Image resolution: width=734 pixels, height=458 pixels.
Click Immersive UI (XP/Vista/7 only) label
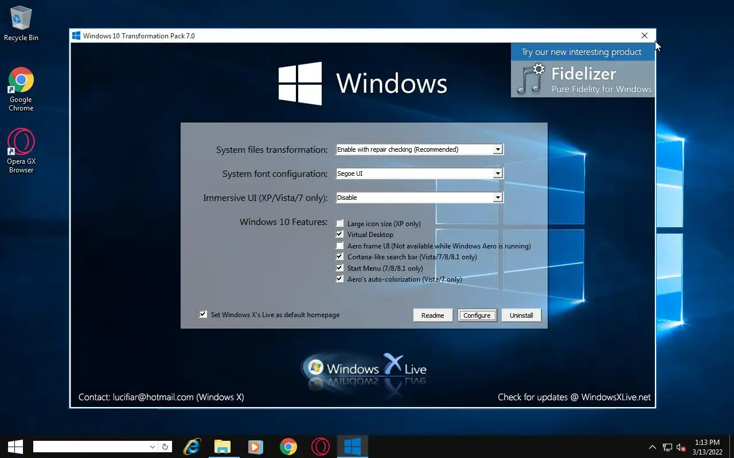point(266,198)
